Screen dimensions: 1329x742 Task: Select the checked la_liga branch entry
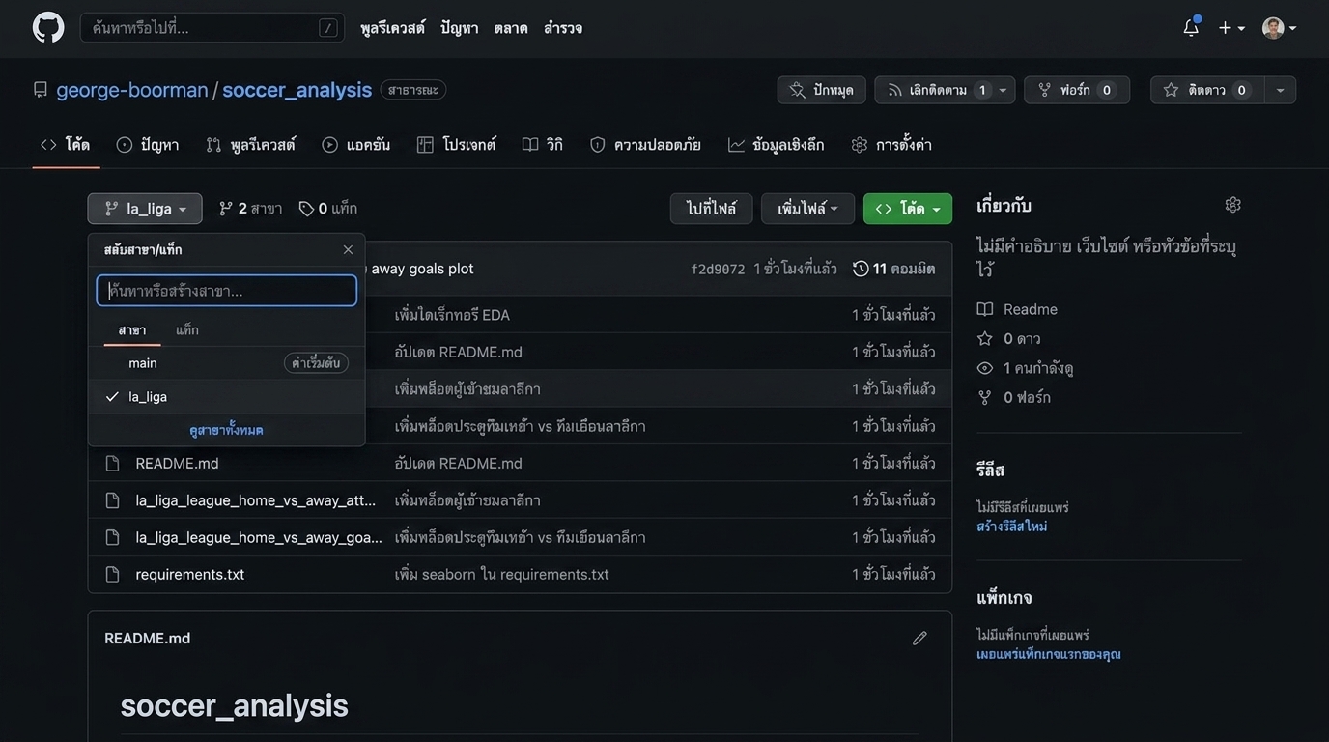point(227,397)
